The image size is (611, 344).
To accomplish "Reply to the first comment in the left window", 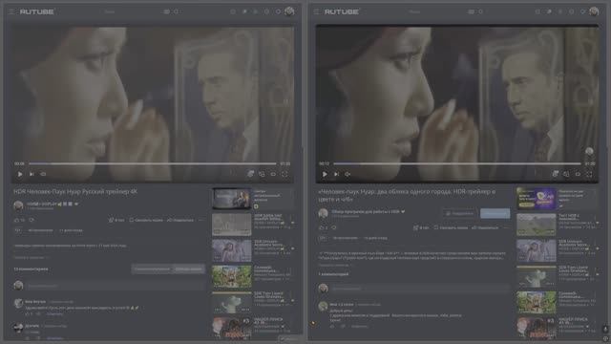I will 54,313.
